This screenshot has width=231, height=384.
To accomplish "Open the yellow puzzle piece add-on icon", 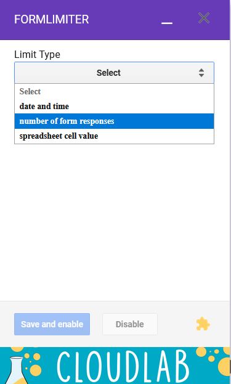I will point(203,324).
